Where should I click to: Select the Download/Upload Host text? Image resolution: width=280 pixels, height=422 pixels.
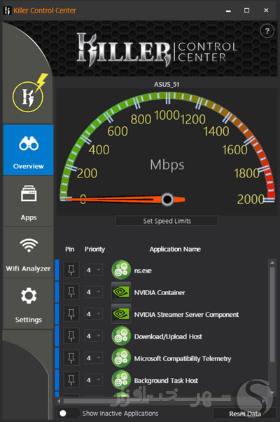point(168,336)
